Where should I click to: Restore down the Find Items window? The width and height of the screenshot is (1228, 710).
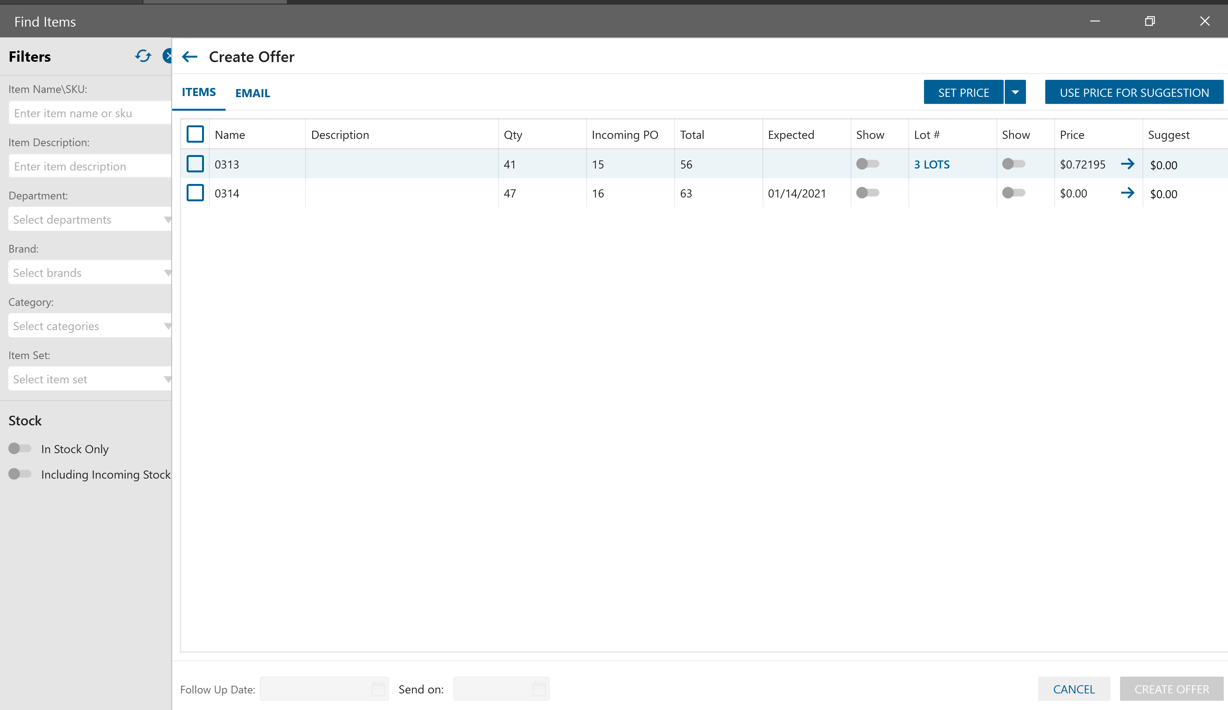point(1150,21)
